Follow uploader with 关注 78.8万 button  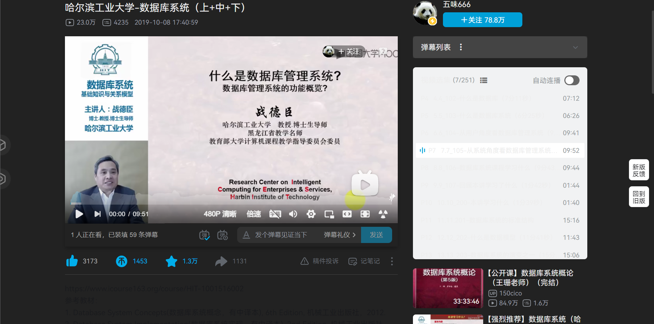tap(482, 20)
